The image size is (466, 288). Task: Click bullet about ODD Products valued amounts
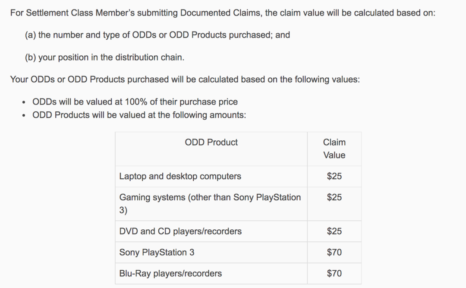139,115
